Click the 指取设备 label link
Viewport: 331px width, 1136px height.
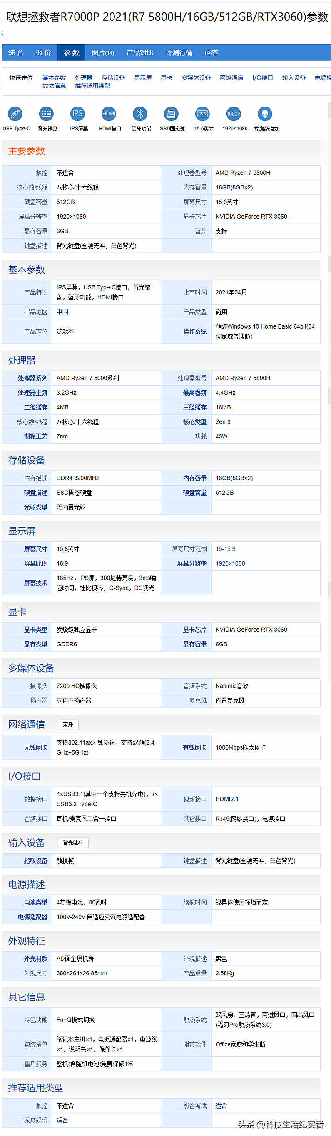click(x=36, y=860)
